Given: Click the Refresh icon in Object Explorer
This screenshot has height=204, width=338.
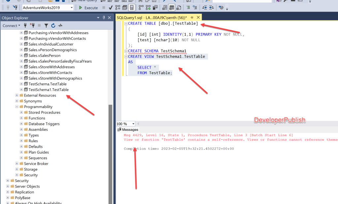Looking at the screenshot, I should [53, 25].
